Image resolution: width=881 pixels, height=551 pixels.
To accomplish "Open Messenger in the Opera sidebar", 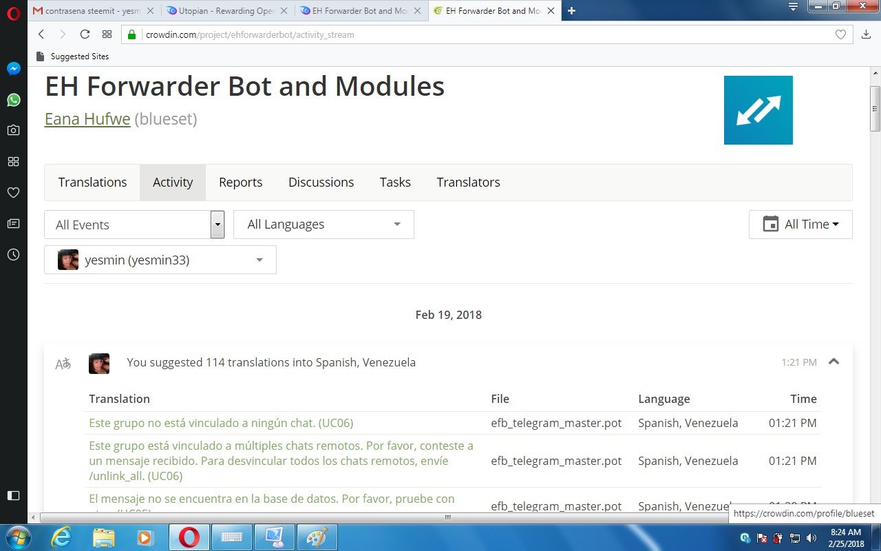I will (14, 69).
